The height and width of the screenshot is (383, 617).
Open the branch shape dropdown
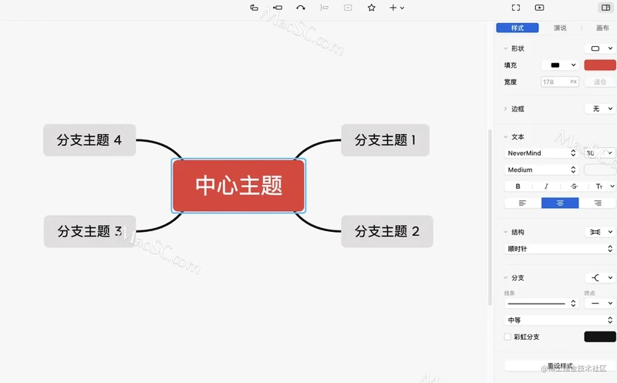[x=601, y=277]
